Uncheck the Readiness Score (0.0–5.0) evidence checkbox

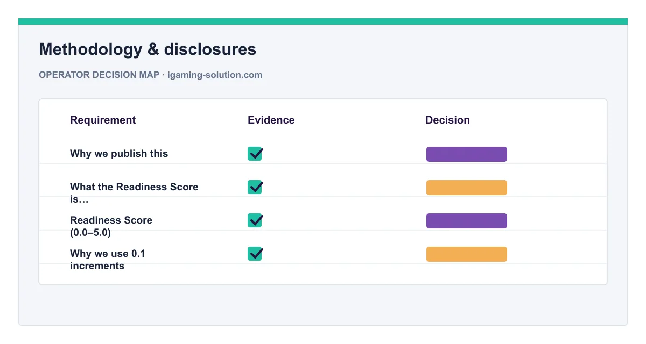(x=255, y=220)
